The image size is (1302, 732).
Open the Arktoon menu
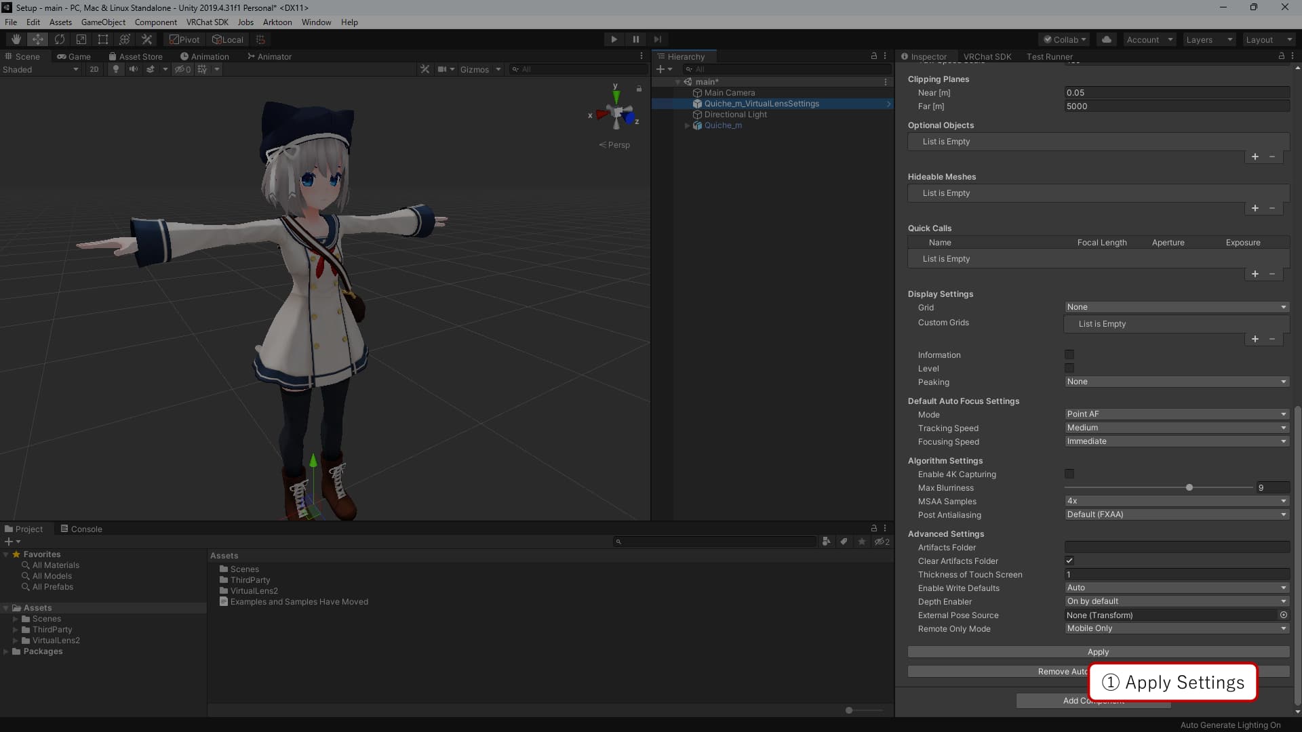click(277, 22)
